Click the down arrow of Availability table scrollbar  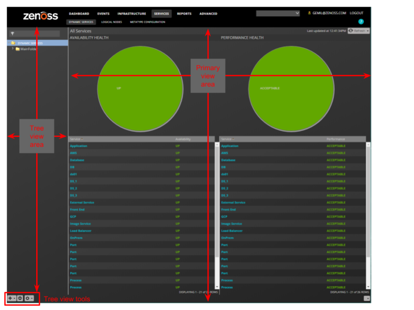tap(217, 287)
